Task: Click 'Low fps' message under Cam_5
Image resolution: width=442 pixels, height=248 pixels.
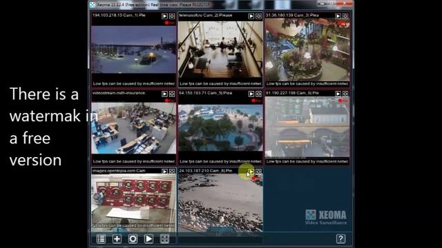Action: pos(221,162)
